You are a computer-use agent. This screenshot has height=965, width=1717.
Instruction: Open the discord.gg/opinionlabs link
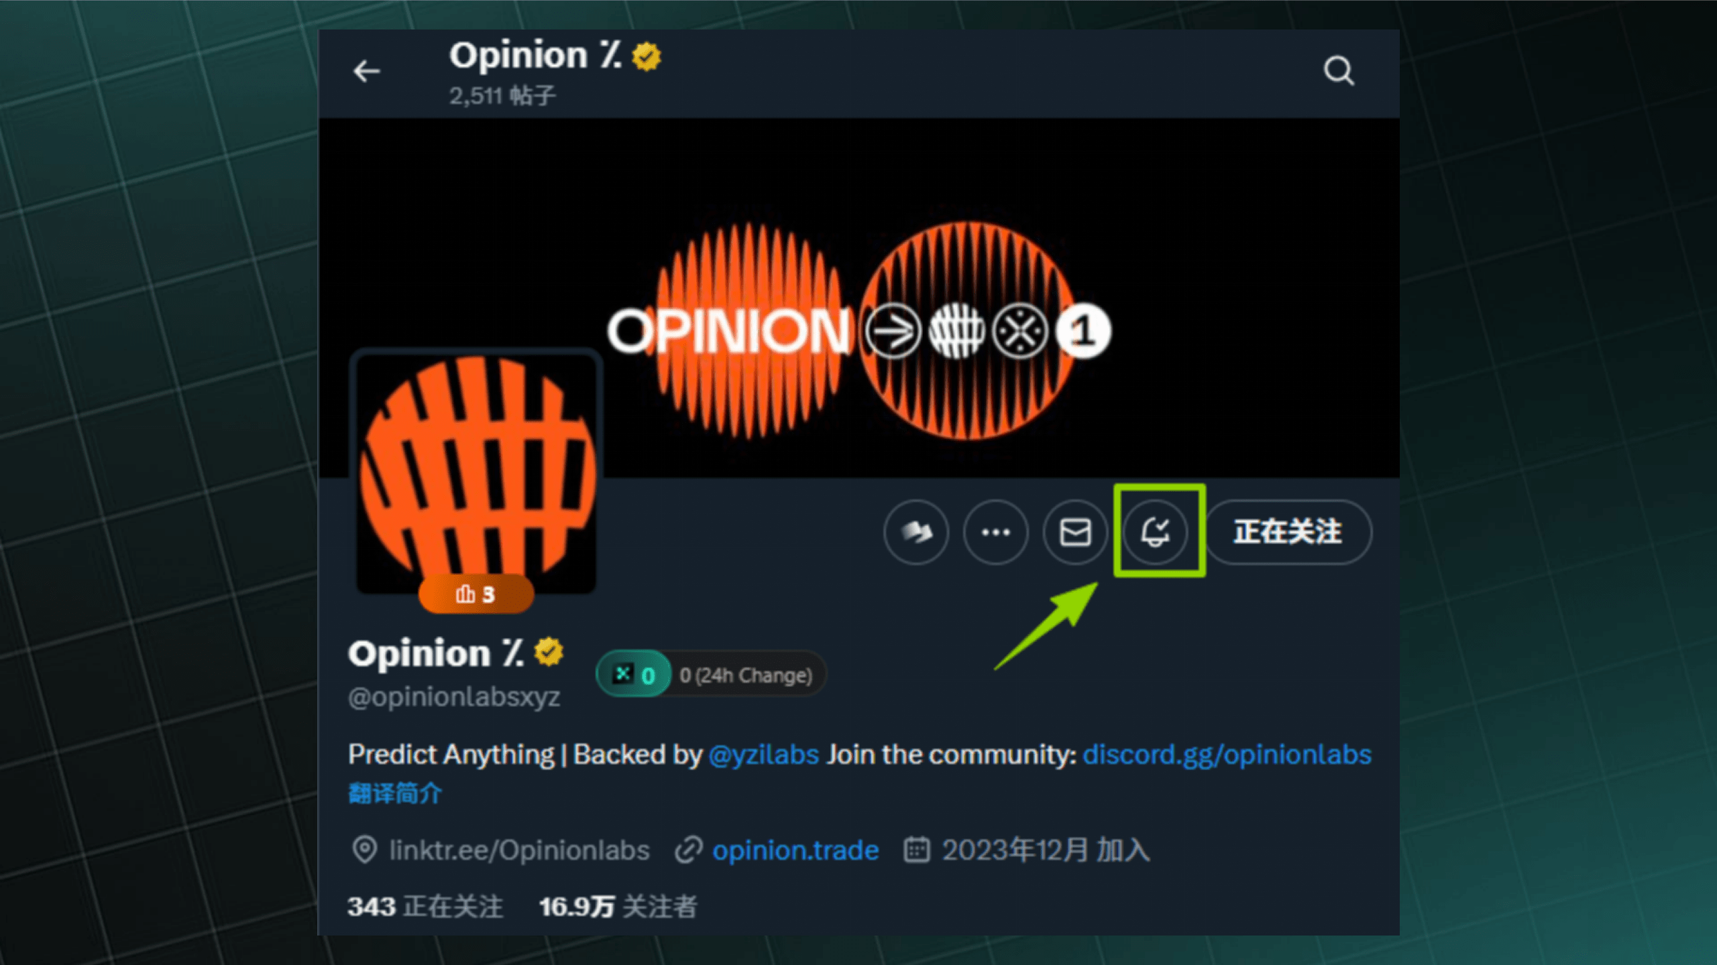tap(1227, 755)
